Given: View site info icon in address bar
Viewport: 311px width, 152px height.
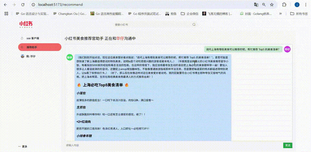Looking at the screenshot, I should coord(33,5).
